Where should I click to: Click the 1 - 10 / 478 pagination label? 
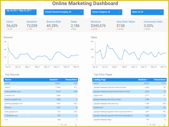tap(151, 125)
